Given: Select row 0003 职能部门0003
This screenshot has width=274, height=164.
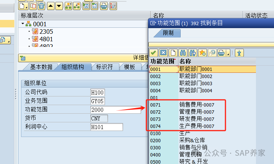Looking at the screenshot, I should pyautogui.click(x=202, y=83).
